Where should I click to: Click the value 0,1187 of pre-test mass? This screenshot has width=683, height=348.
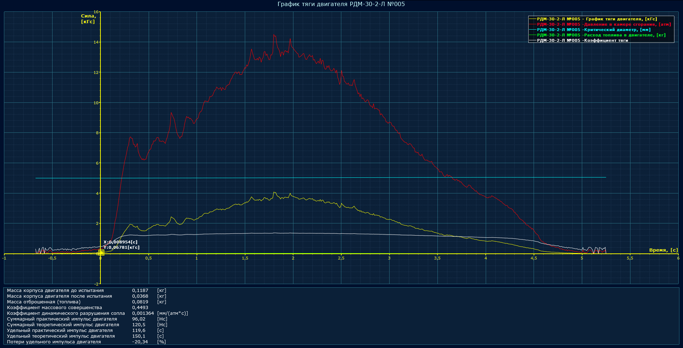point(140,291)
